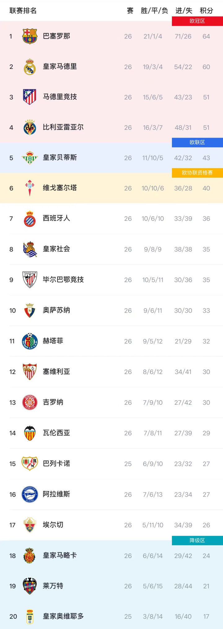Screen dimensions: 223x629
Task: Open the Athletic Bilbao crest icon
Action: point(30,280)
